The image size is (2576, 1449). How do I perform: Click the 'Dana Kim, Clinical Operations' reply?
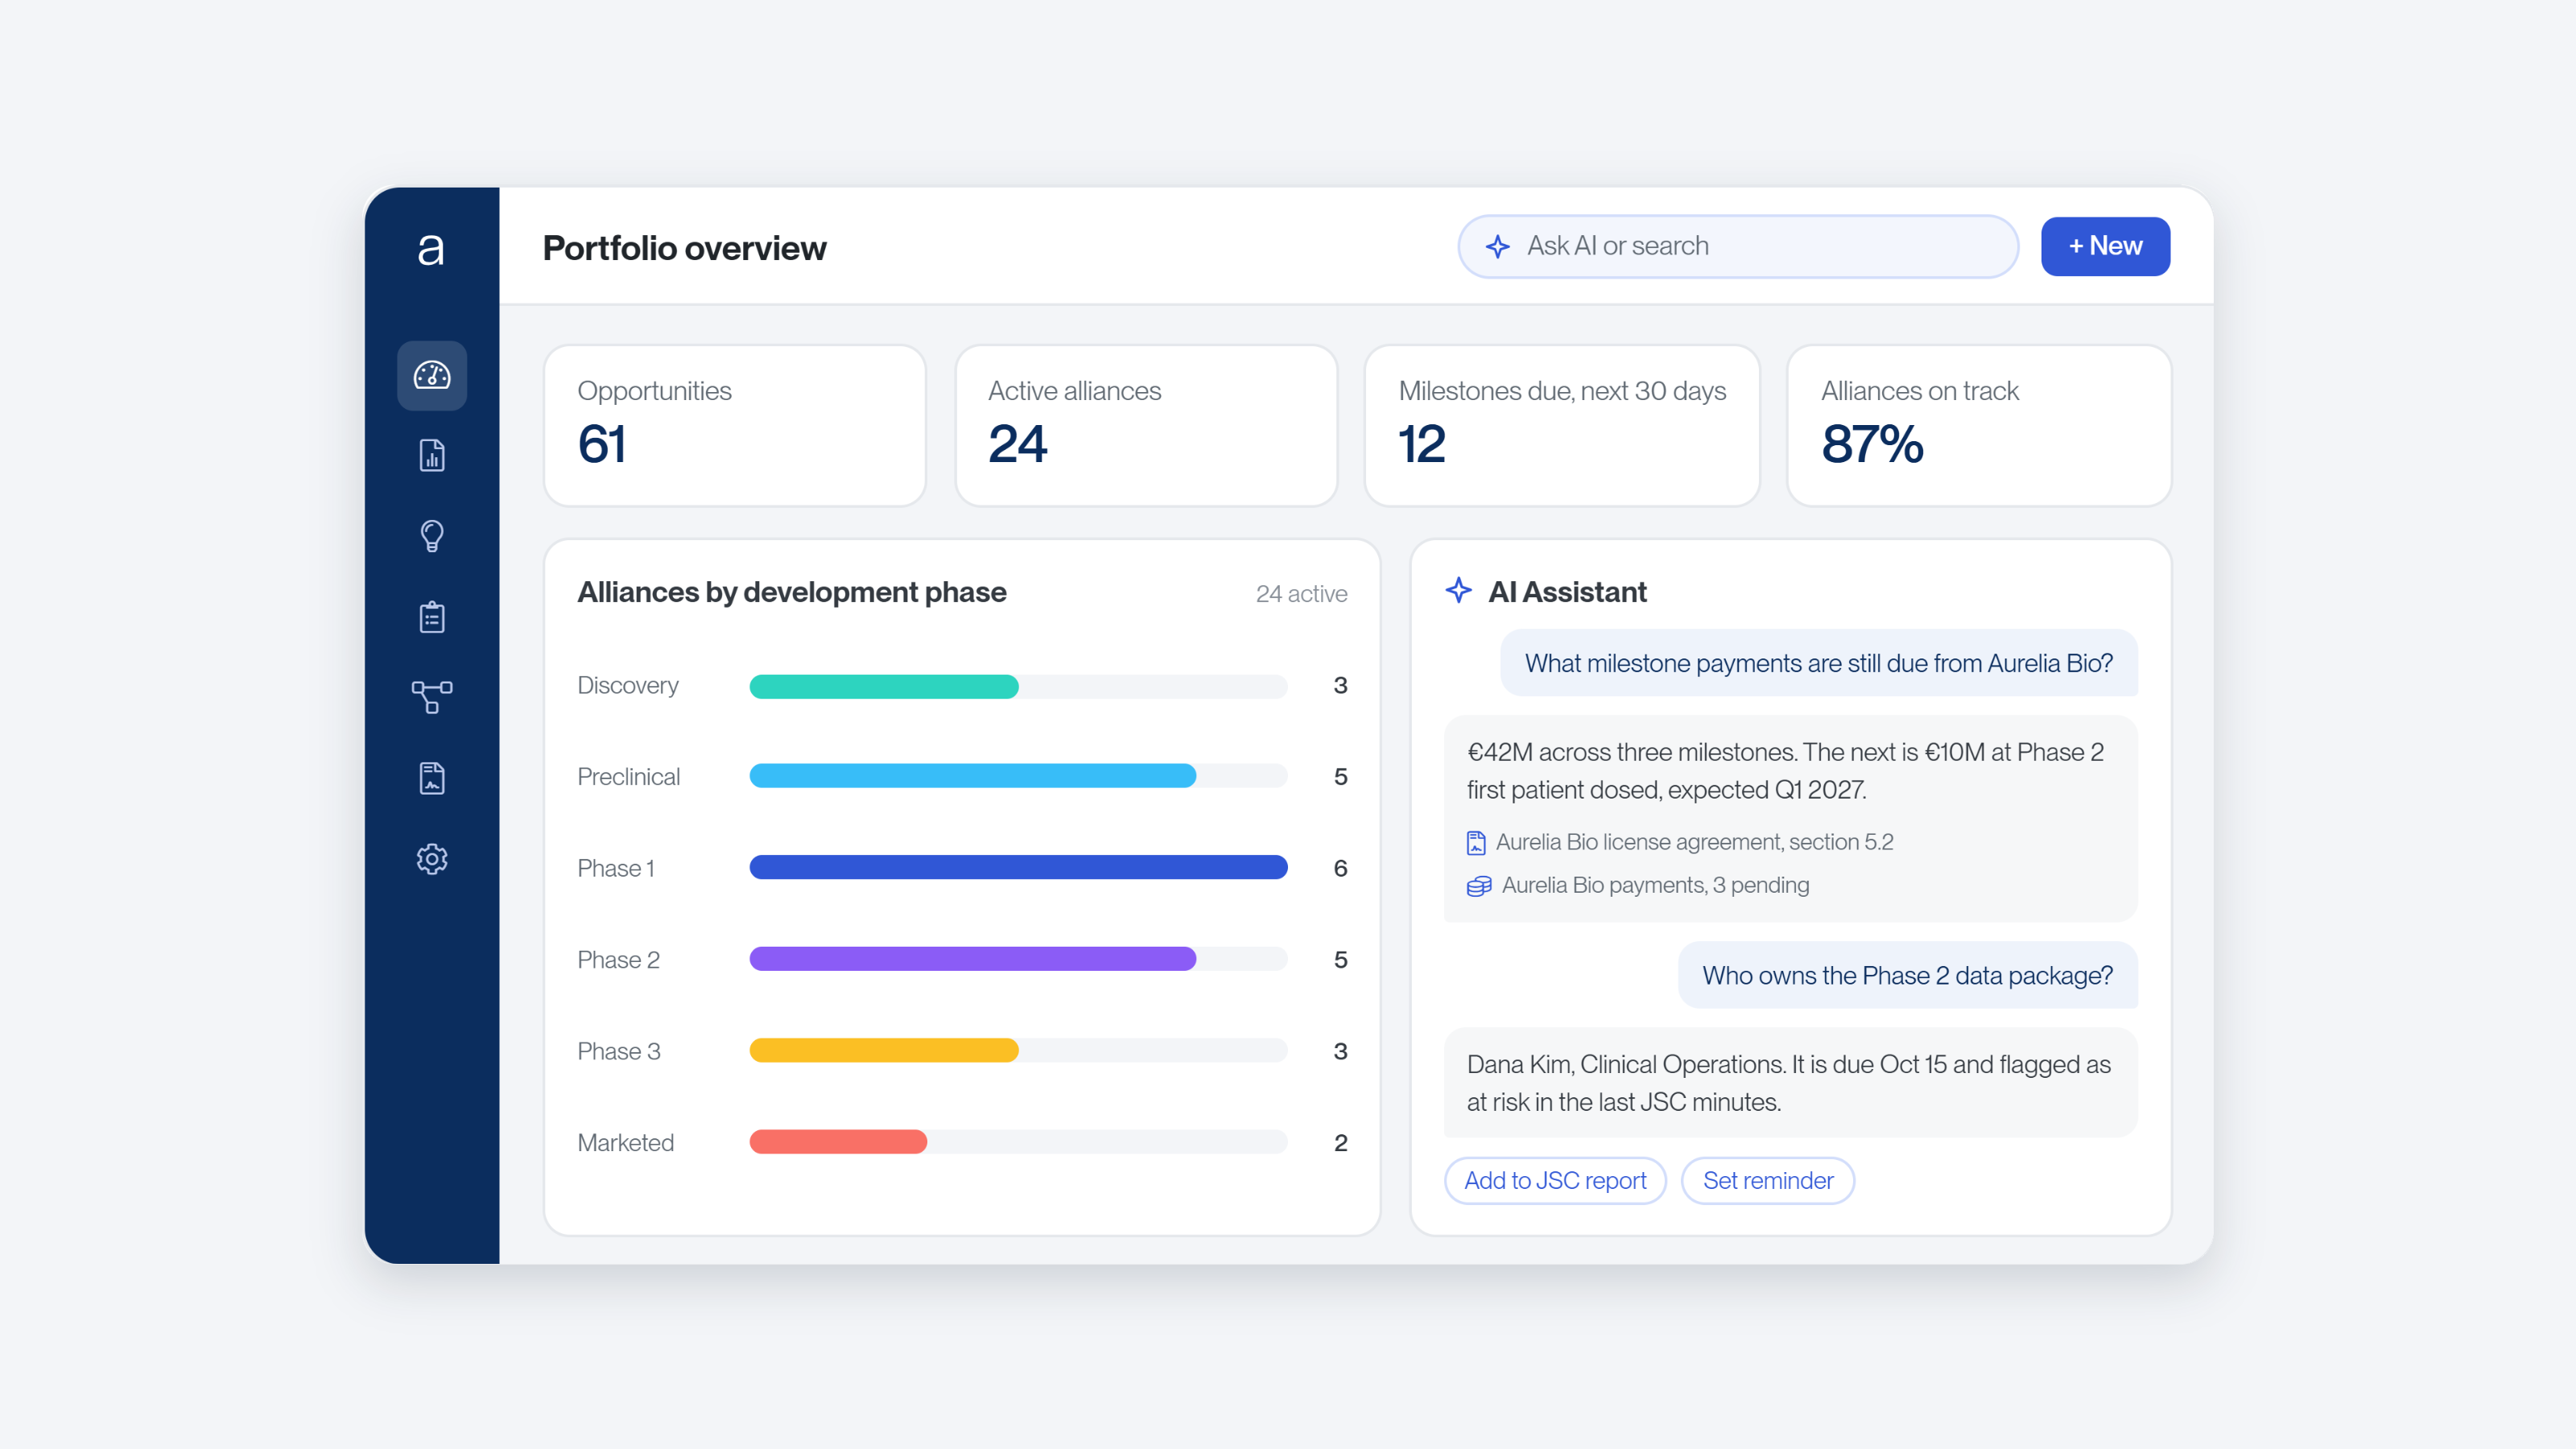1790,1083
